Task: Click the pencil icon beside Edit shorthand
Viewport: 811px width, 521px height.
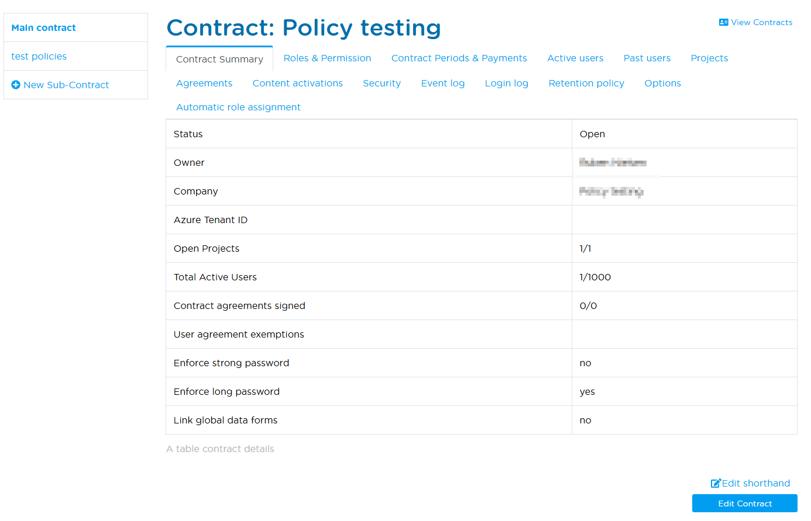Action: tap(716, 483)
